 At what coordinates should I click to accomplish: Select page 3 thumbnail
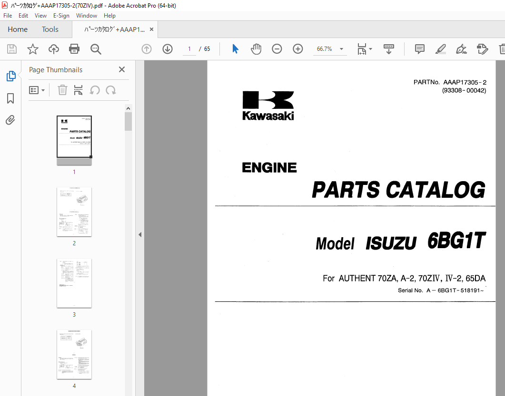[x=74, y=283]
